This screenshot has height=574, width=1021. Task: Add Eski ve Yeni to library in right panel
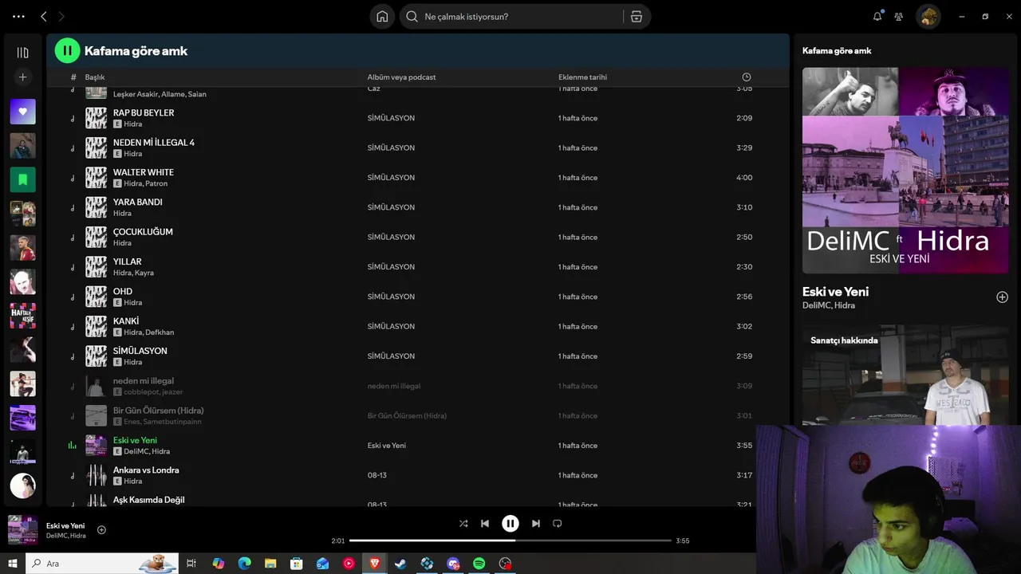click(1002, 297)
